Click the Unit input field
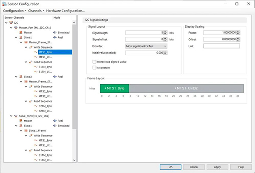The height and width of the screenshot is (173, 255). click(x=221, y=46)
